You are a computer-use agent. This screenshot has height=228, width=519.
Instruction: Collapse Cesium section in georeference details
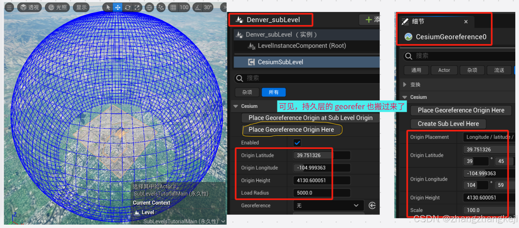tap(405, 97)
